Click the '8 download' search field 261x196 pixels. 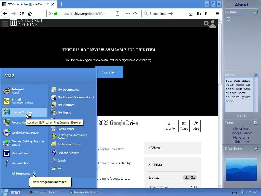pos(158,14)
